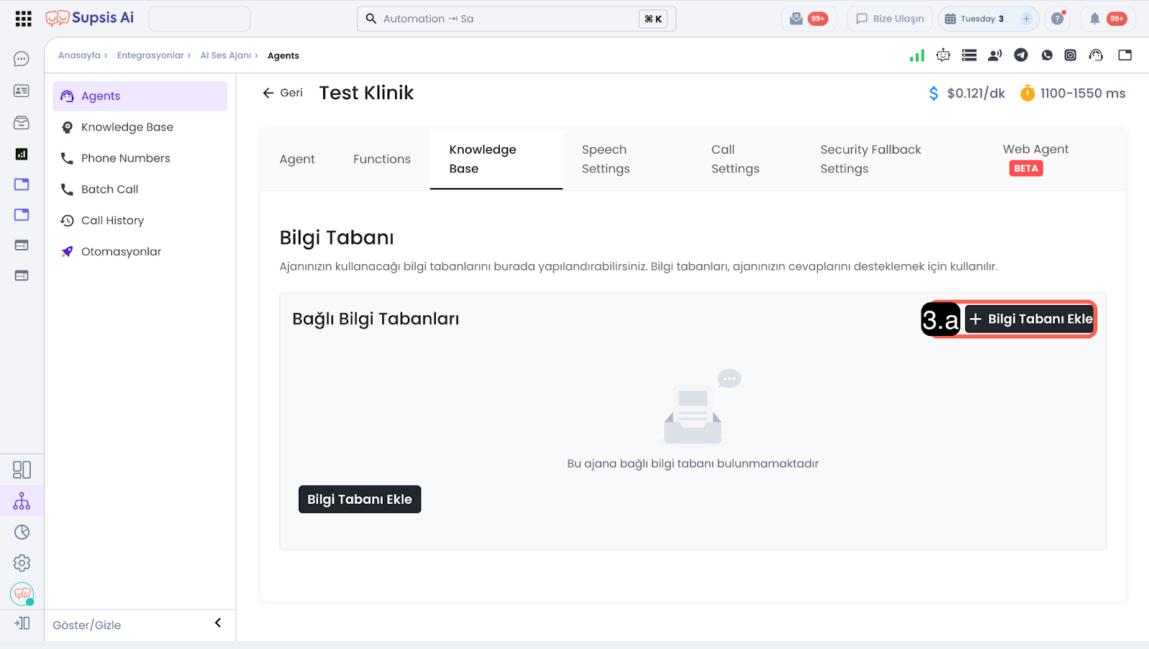Screen dimensions: 1149x649
Task: Switch to the Speech Settings tab
Action: [605, 159]
